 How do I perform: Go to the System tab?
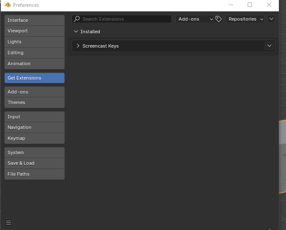35,152
